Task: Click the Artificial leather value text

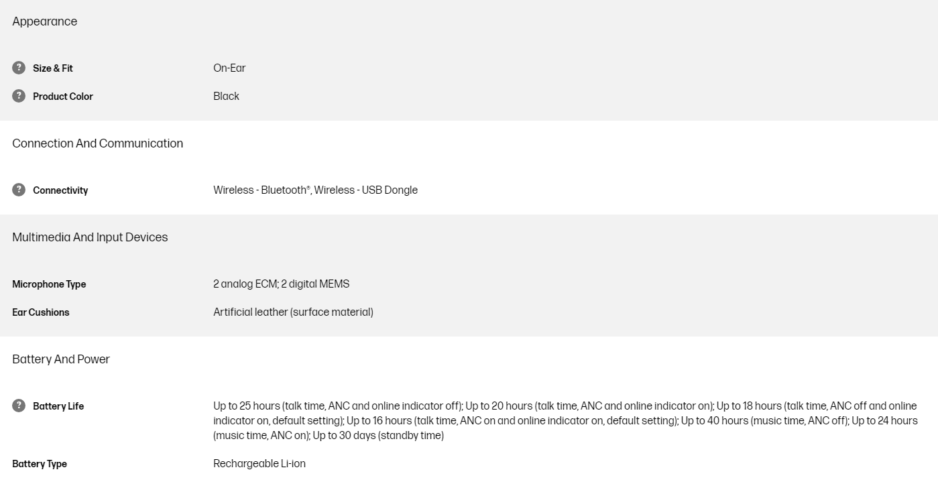Action: [293, 312]
